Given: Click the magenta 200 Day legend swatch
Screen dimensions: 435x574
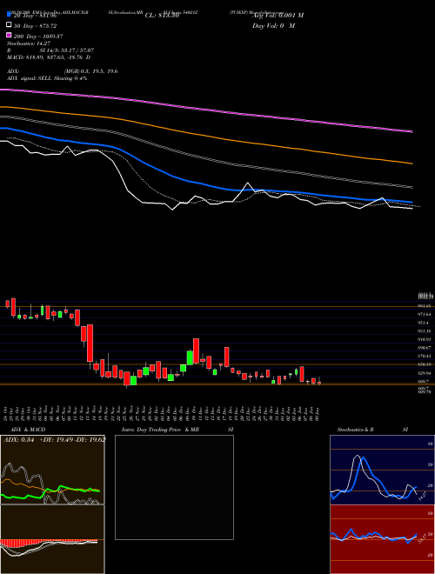Looking at the screenshot, I should click(10, 35).
